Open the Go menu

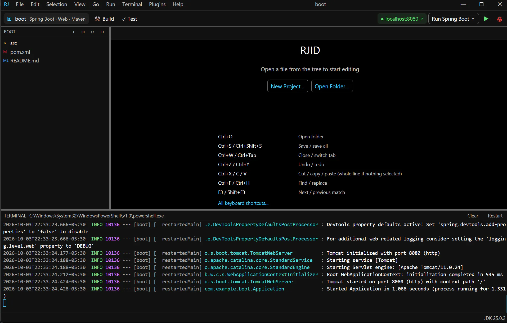(96, 4)
